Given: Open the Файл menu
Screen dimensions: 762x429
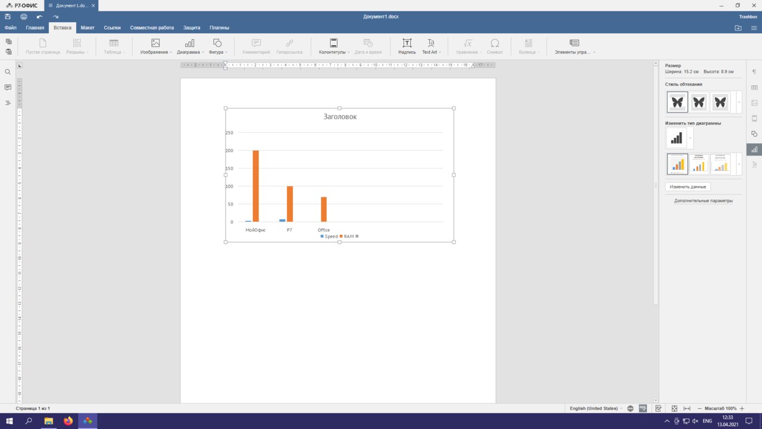Looking at the screenshot, I should [x=10, y=27].
